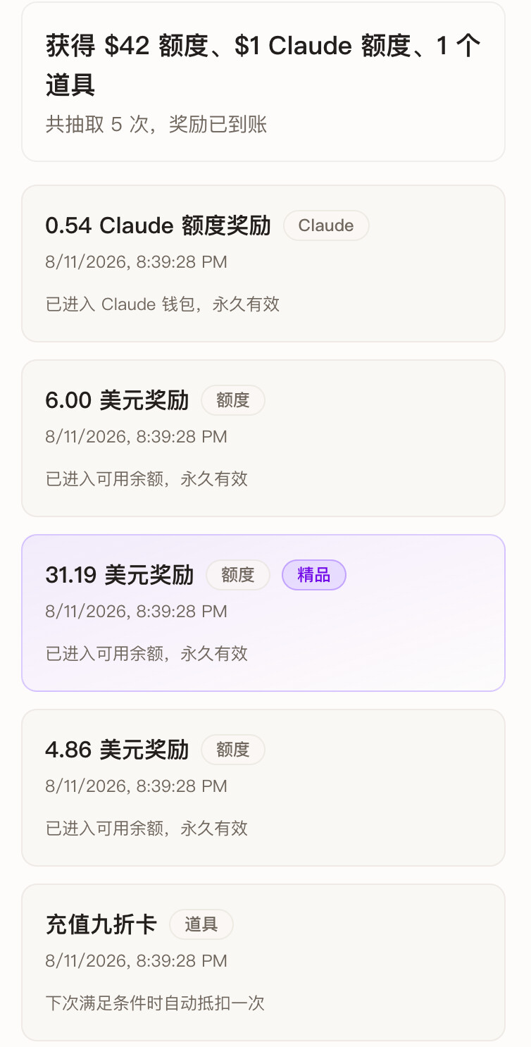Click the 额度 tag on 6.00 美元奖励
This screenshot has height=1047, width=531.
[x=233, y=400]
